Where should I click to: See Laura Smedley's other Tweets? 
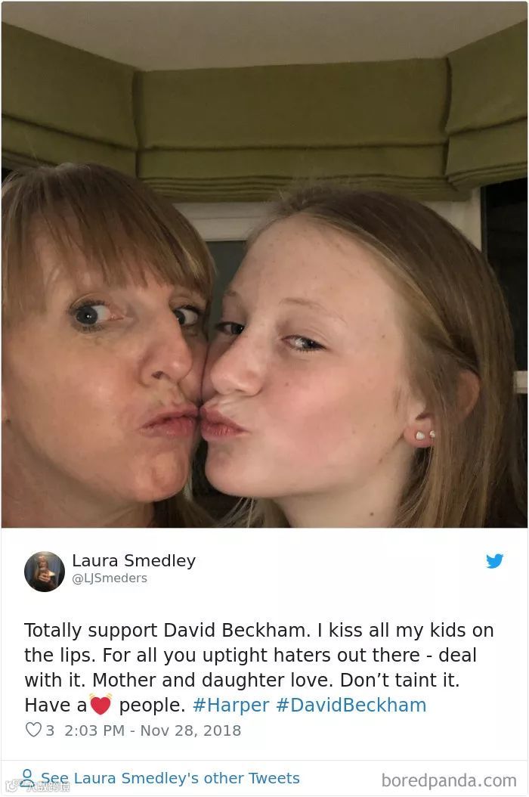(x=170, y=778)
